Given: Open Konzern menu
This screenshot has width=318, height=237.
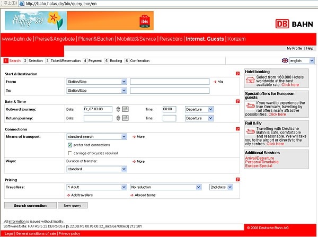Looking at the screenshot, I should tap(236, 39).
